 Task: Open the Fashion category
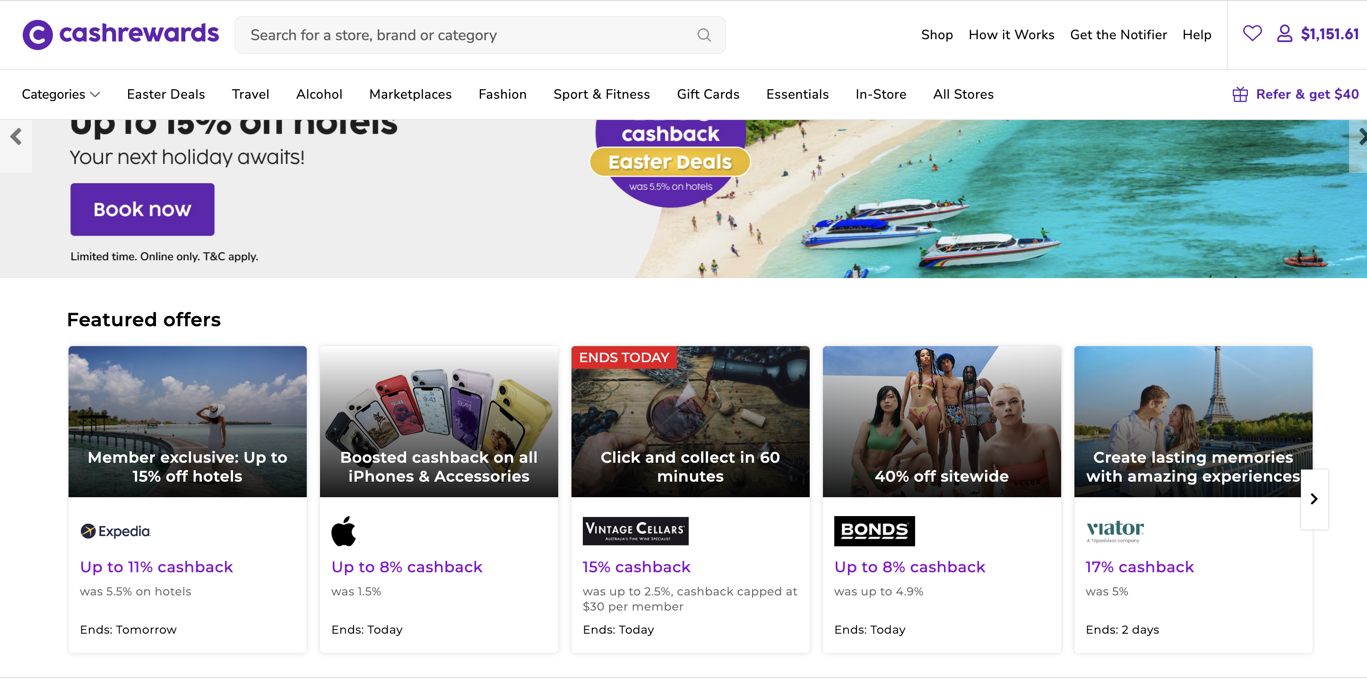click(x=502, y=94)
